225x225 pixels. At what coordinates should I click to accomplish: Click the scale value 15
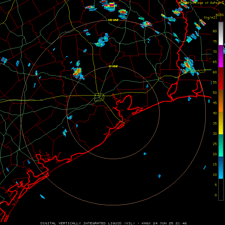pos(215,164)
